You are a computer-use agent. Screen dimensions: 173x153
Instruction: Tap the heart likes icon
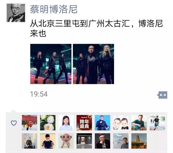tap(14, 123)
